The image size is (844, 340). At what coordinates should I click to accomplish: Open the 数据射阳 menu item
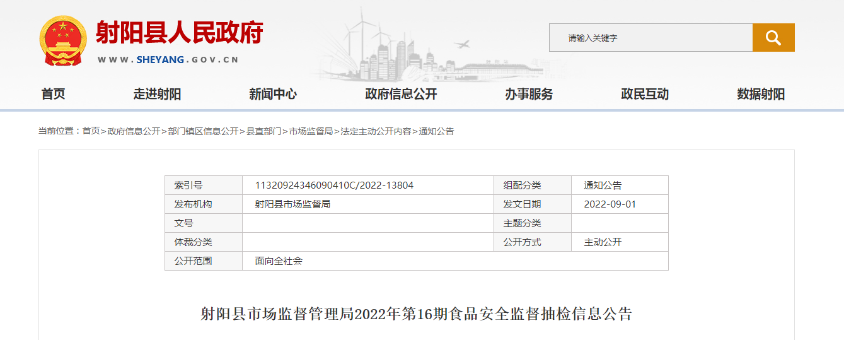[761, 95]
